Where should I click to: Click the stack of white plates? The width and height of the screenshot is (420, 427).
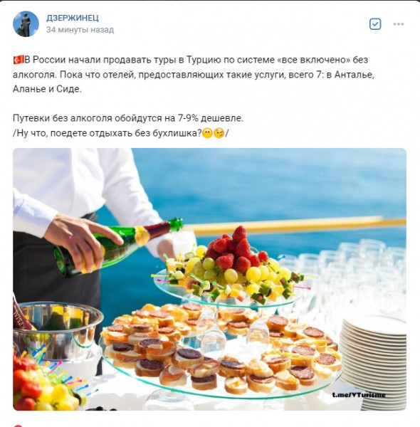tap(374, 362)
